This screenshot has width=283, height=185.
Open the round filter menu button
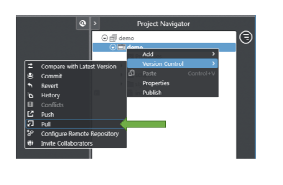[246, 37]
